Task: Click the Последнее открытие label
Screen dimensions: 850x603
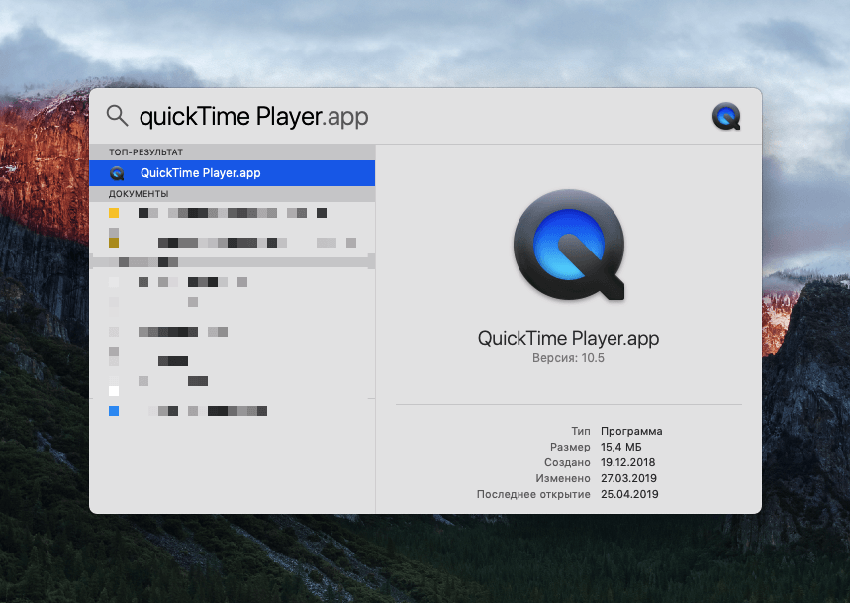Action: pos(533,494)
